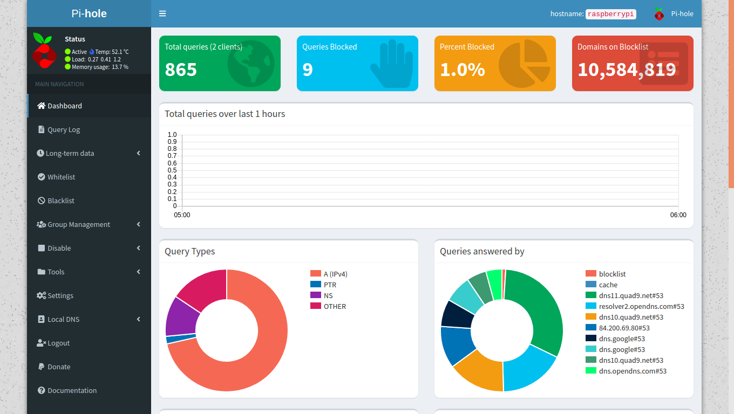This screenshot has width=734, height=414.
Task: Click the Pi-hole user menu text in top-right
Action: (682, 14)
